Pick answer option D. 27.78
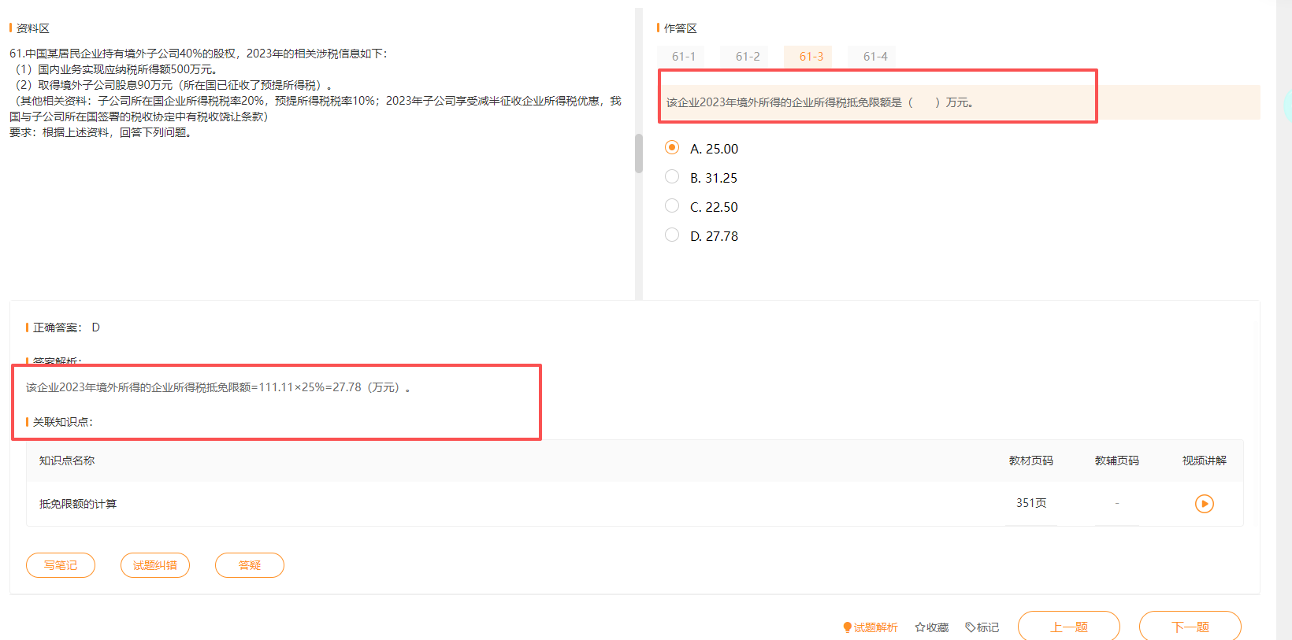This screenshot has height=640, width=1292. tap(672, 235)
